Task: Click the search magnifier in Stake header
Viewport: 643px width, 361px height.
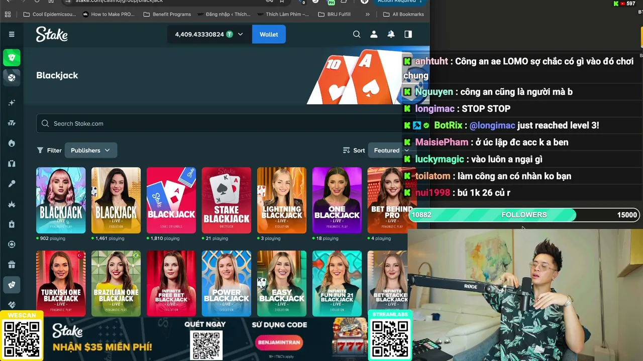Action: (357, 34)
